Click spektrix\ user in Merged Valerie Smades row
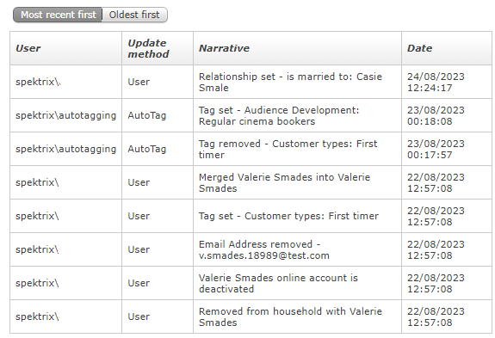Viewport: 495px width, 338px height. coord(37,182)
